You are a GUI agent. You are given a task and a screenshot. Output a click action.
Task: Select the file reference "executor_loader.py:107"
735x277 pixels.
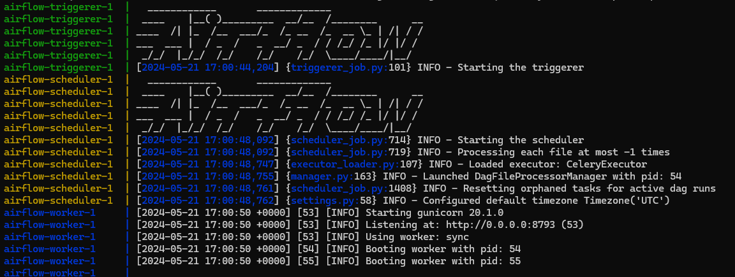(x=354, y=164)
